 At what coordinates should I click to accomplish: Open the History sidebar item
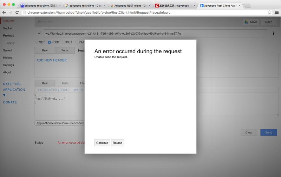click(8, 57)
